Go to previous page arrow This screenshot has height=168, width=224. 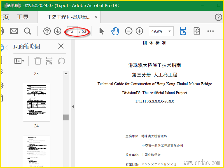pos(47,31)
